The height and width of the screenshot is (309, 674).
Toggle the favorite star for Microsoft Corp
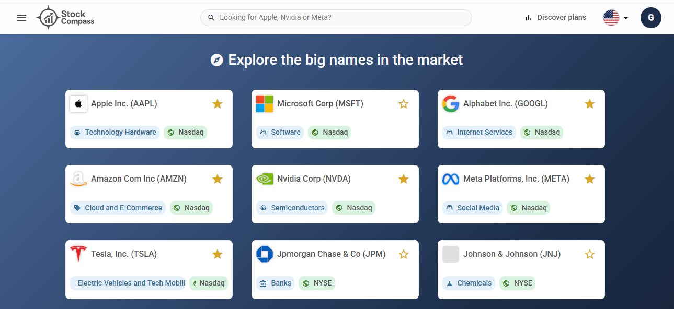tap(404, 104)
